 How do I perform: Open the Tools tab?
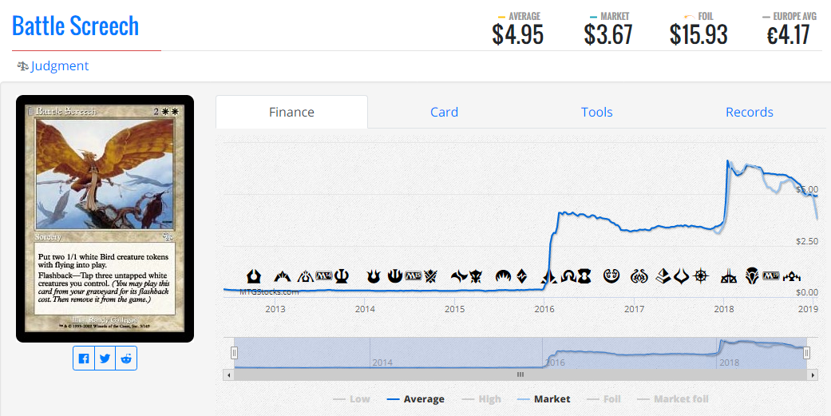[x=597, y=113]
